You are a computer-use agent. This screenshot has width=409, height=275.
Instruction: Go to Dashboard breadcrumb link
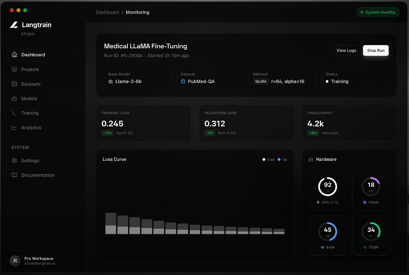click(107, 12)
